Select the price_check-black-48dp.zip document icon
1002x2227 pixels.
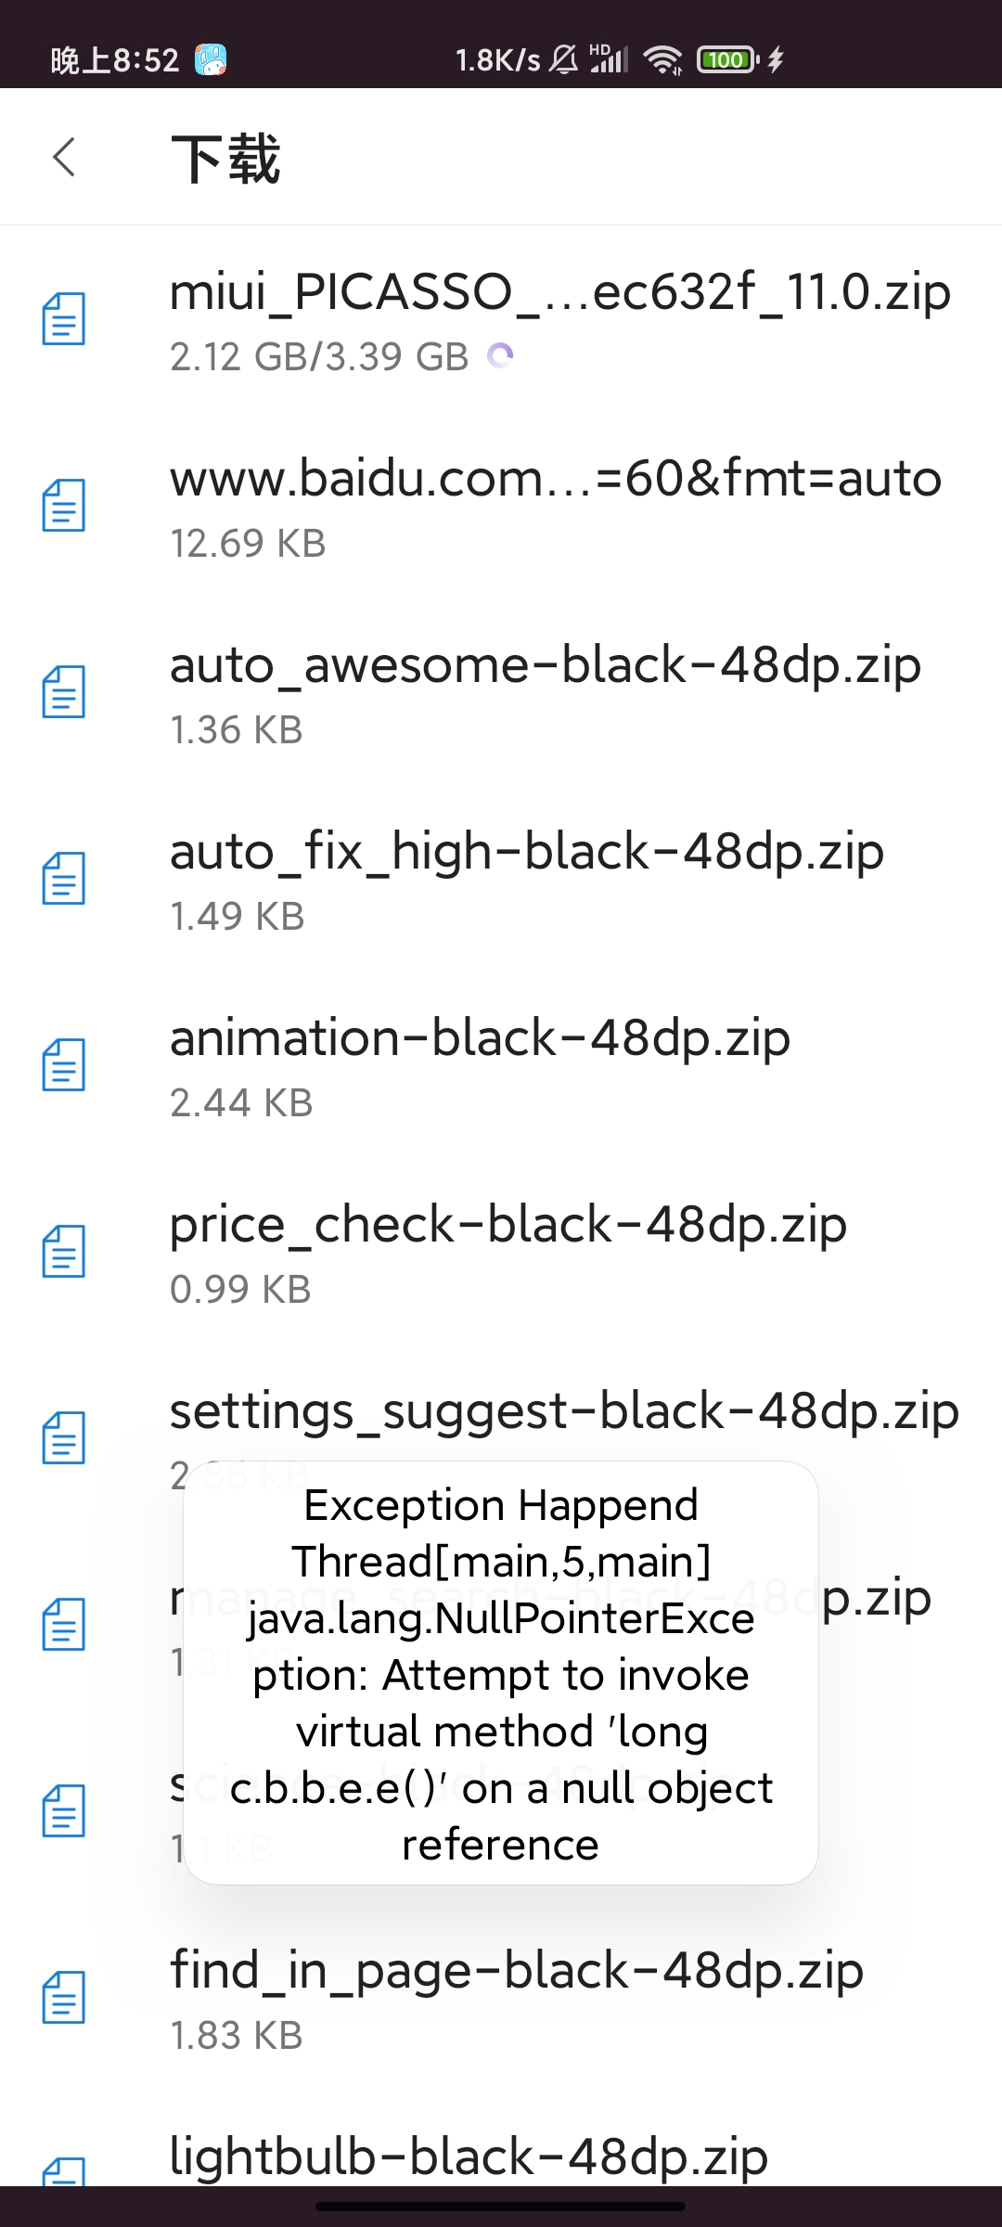click(63, 1250)
